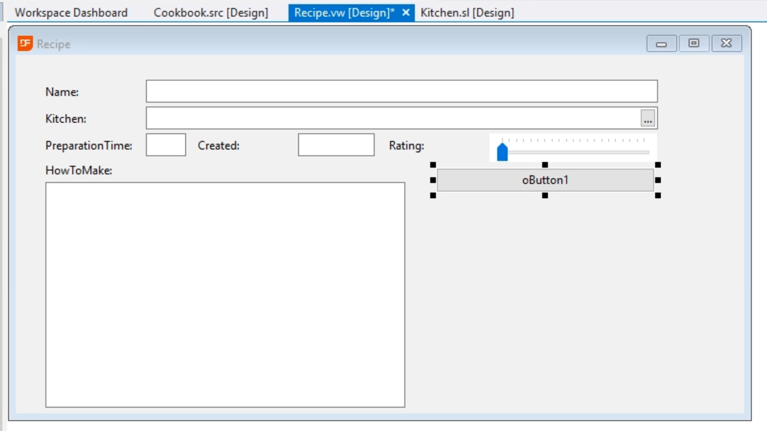Screen dimensions: 767x431
Task: Select the oButton1 button
Action: click(545, 180)
